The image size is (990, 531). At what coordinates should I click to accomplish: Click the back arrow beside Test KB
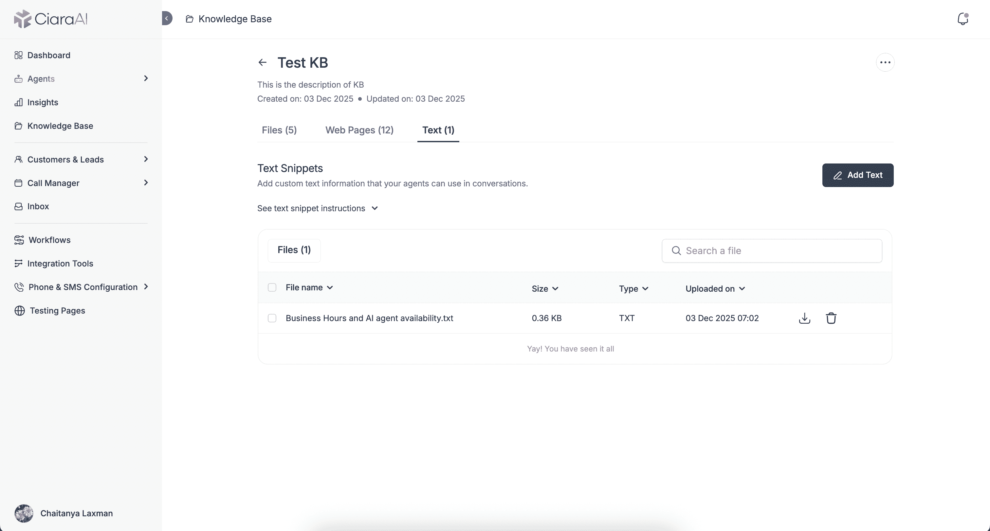pyautogui.click(x=263, y=62)
